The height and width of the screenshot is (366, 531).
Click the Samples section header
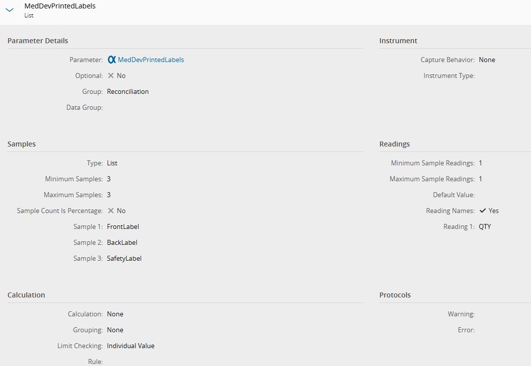(x=21, y=144)
